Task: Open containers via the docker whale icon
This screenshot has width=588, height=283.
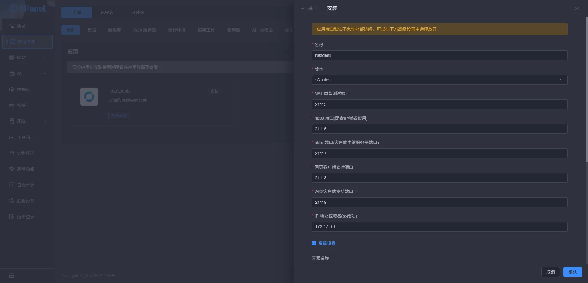Action: point(12,106)
